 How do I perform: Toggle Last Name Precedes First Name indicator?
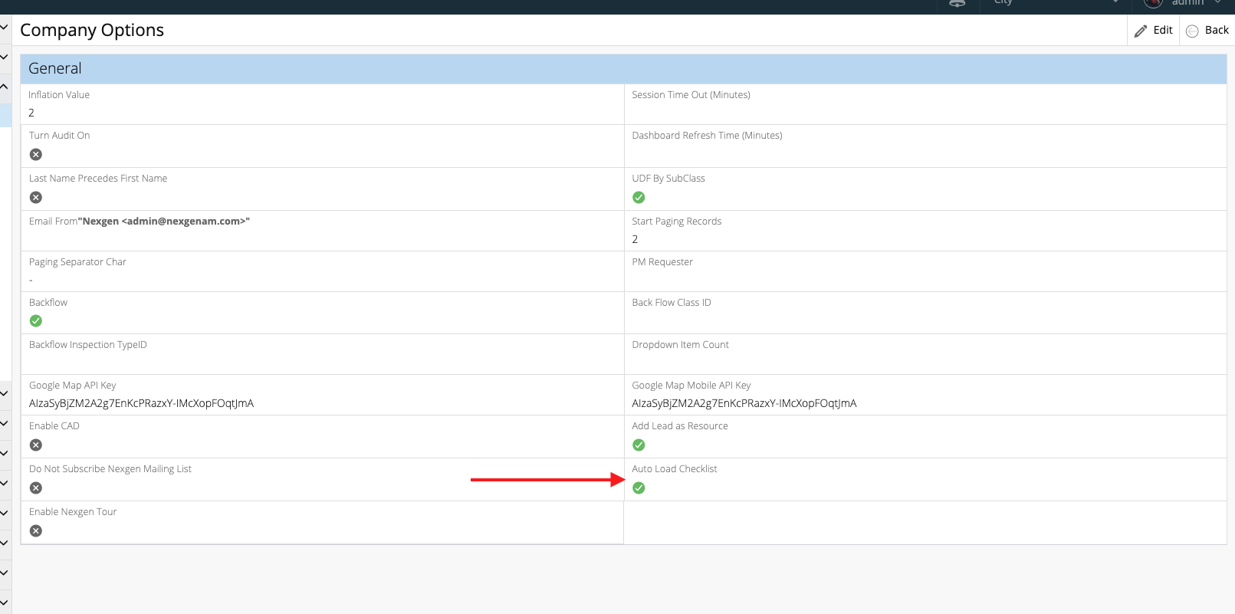click(x=36, y=197)
